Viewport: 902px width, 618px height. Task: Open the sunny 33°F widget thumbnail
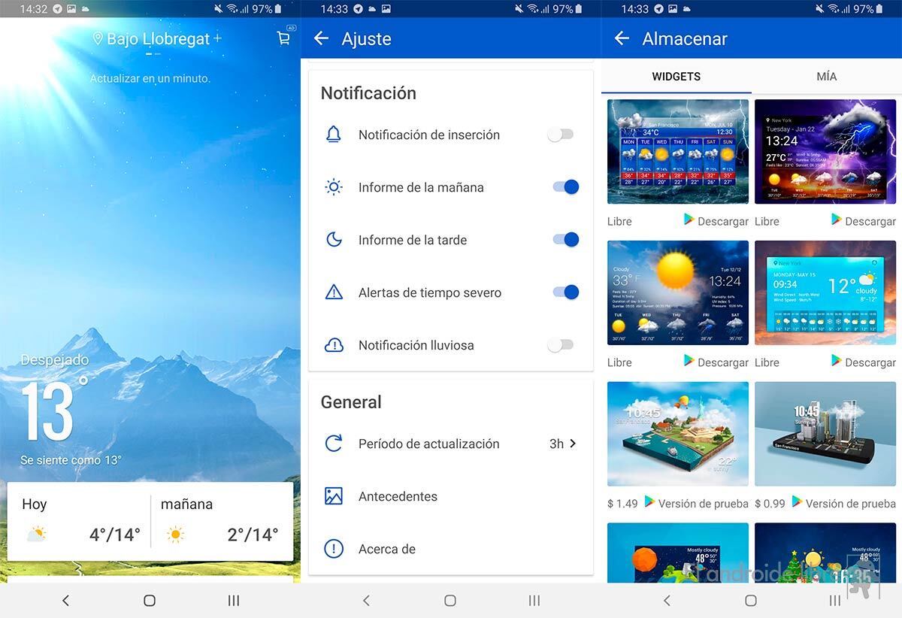[x=678, y=292]
